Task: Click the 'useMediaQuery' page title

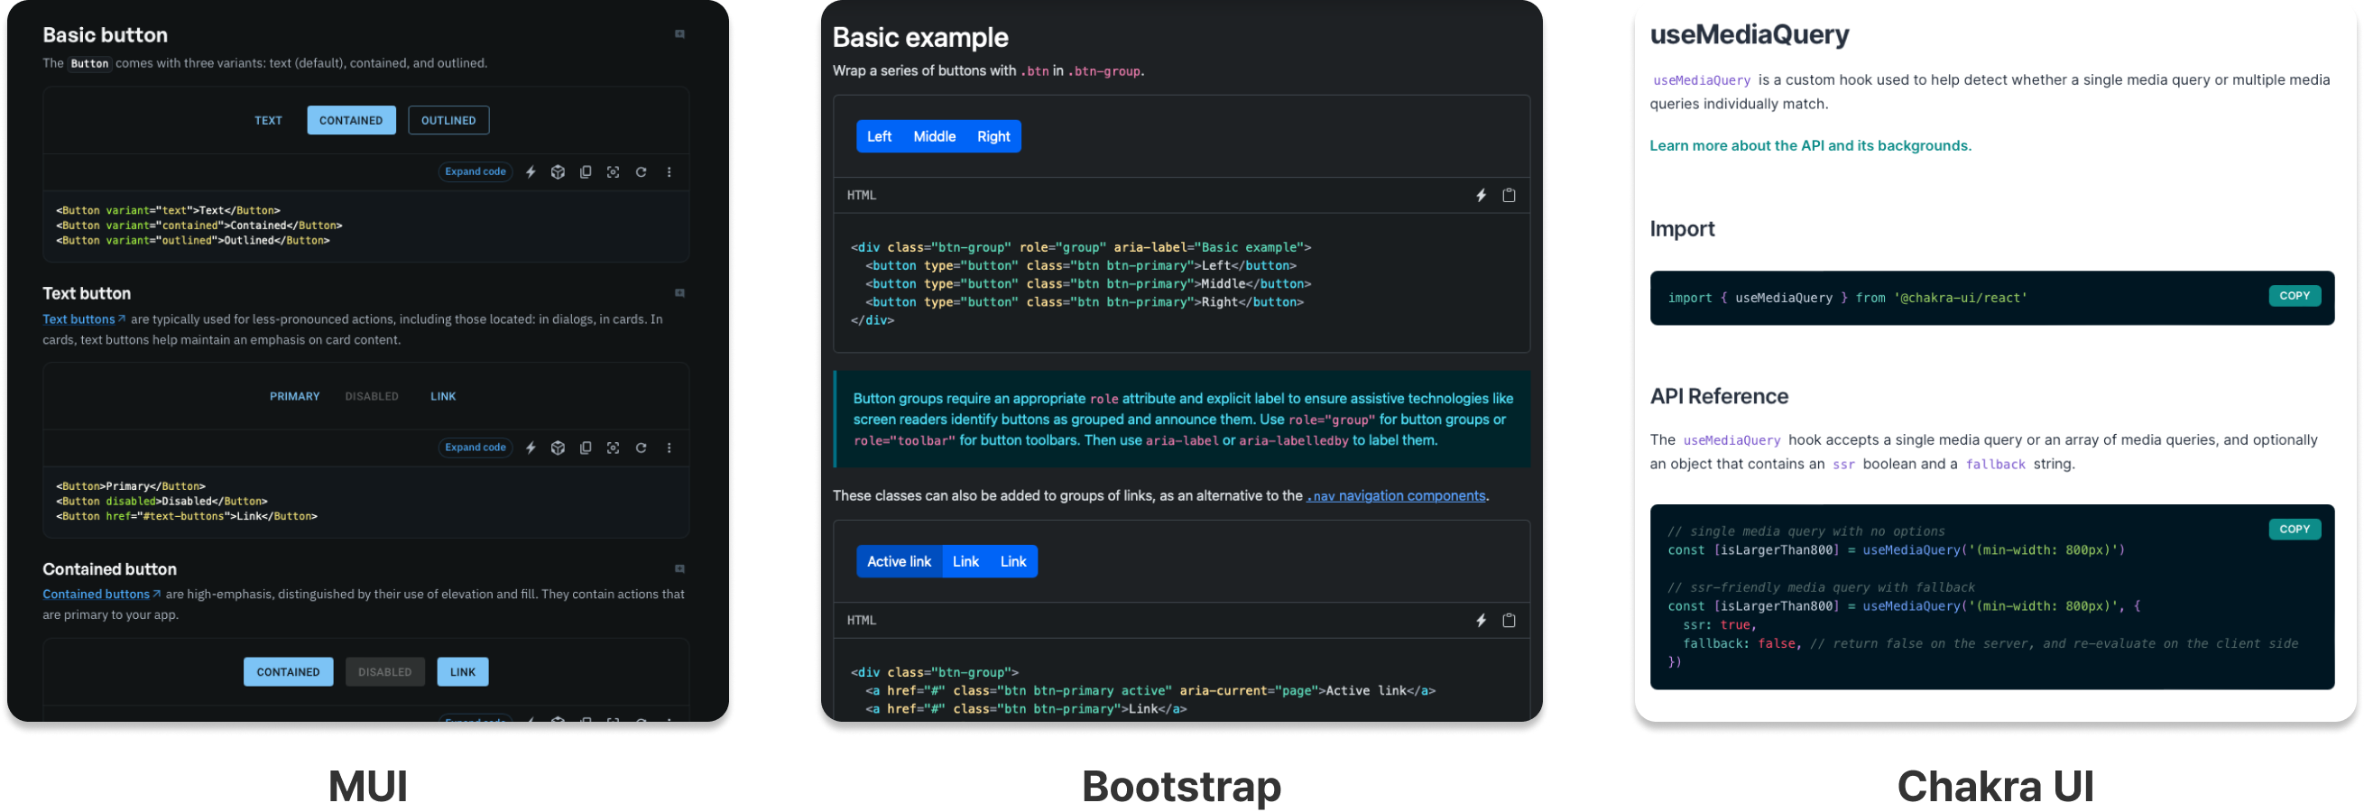Action: pos(1750,35)
